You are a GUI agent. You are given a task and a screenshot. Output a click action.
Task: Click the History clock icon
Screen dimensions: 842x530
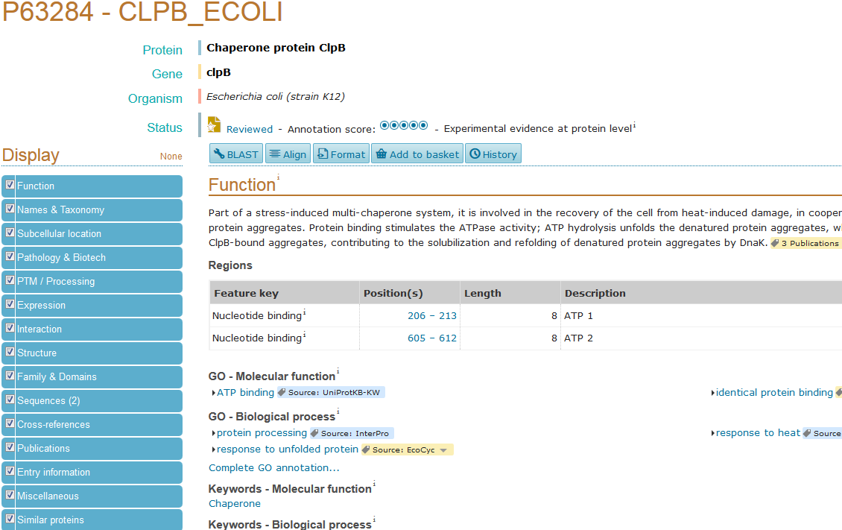pyautogui.click(x=475, y=154)
